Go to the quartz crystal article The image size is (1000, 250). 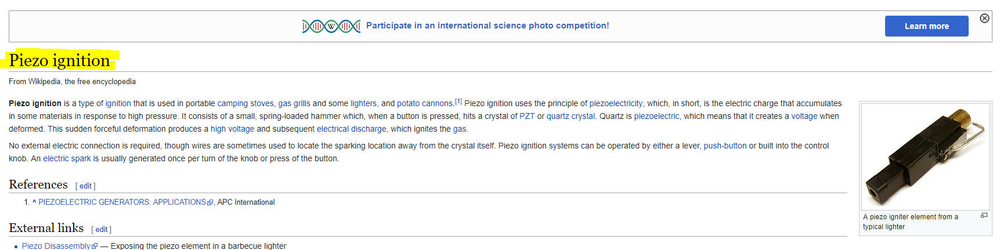[x=571, y=117]
